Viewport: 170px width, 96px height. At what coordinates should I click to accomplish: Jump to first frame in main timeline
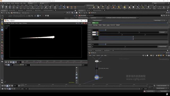coord(2,86)
